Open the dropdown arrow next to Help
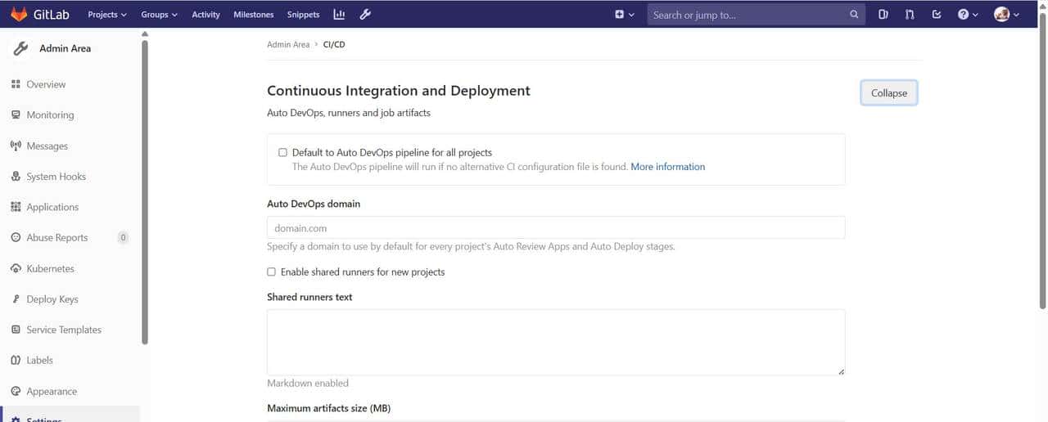Viewport: 1048px width, 422px height. point(974,15)
